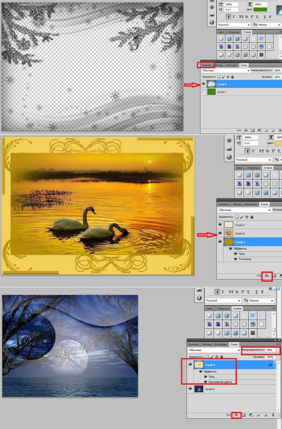Hide the Слой 3 layer with its eye icon
The height and width of the screenshot is (429, 282).
click(x=220, y=225)
